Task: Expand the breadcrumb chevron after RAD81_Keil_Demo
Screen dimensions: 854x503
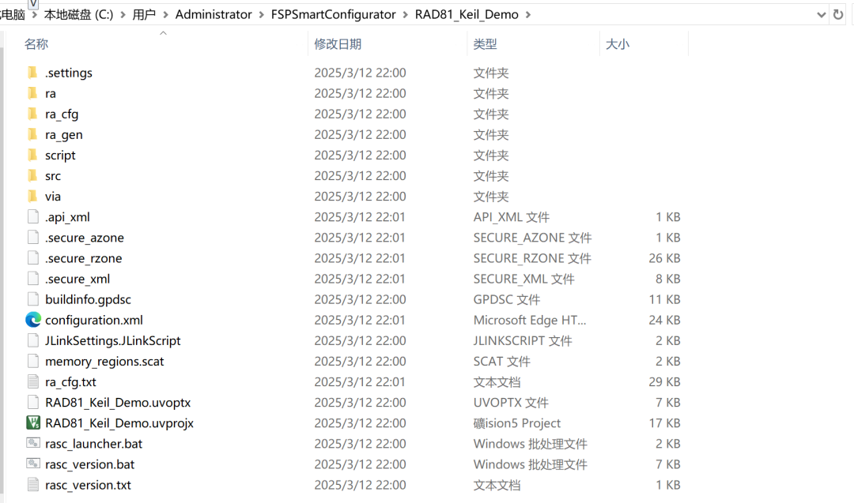Action: point(528,13)
